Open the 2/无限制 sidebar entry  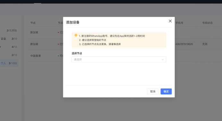coord(12,30)
